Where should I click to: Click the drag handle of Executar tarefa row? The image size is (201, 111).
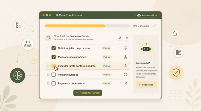click(48, 66)
